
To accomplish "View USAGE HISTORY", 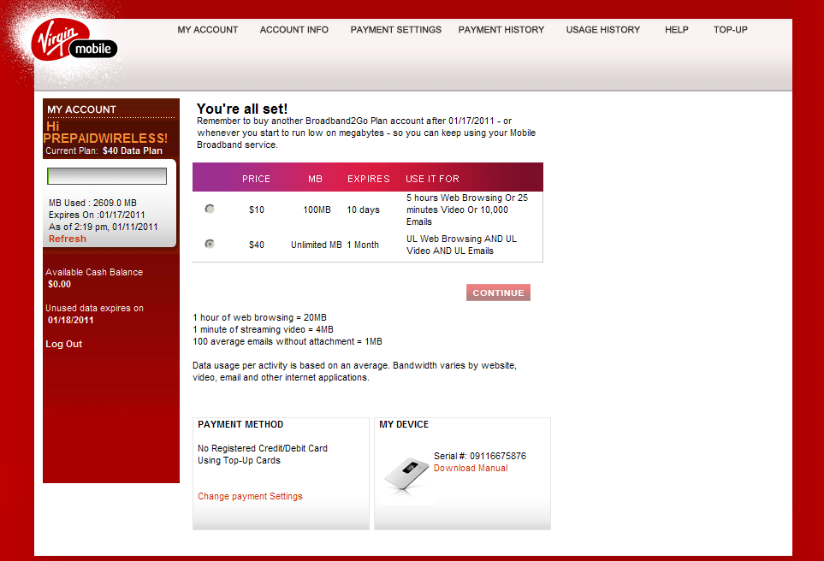I will [602, 30].
